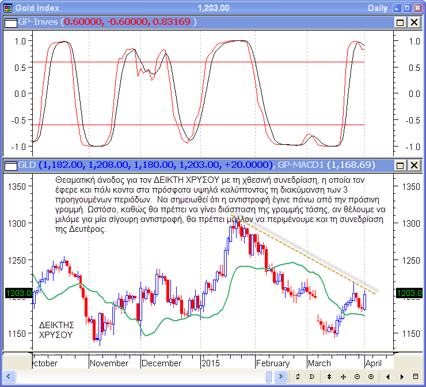Click the 1150 label on left price axis
The image size is (426, 387).
pos(17,333)
